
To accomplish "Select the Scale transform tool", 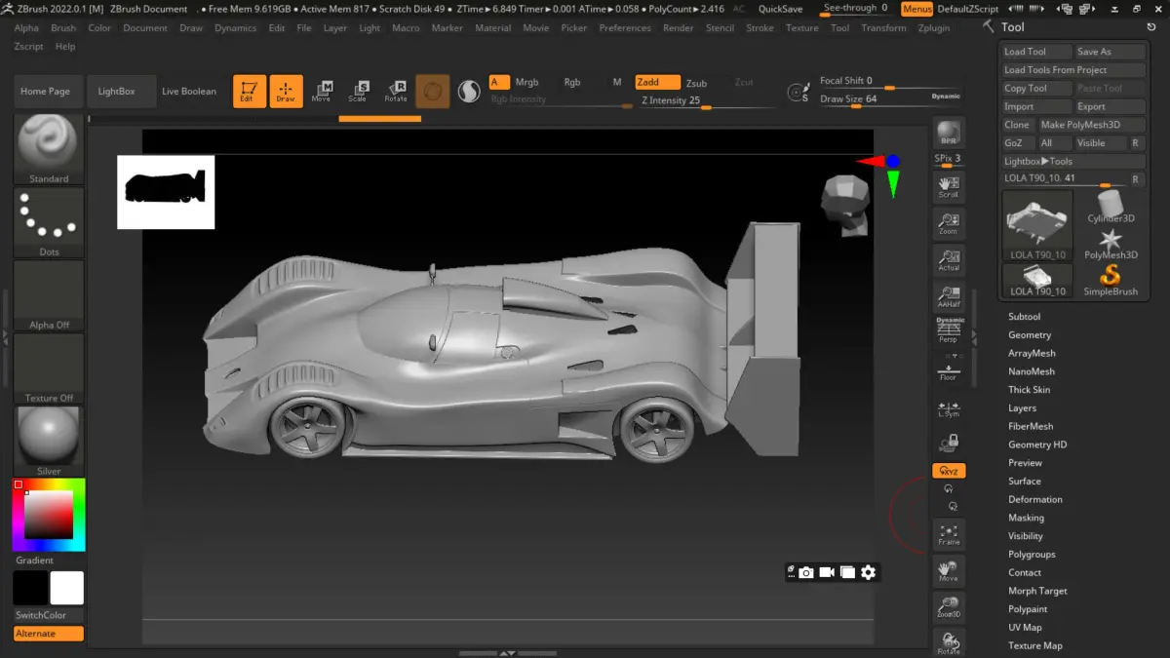I will click(358, 91).
